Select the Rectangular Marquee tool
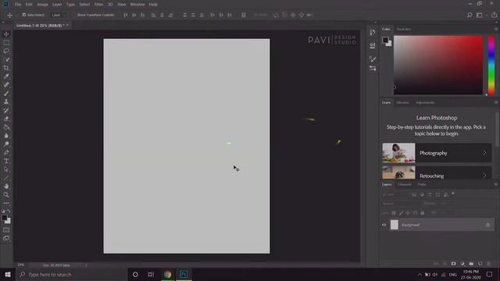 [x=6, y=42]
